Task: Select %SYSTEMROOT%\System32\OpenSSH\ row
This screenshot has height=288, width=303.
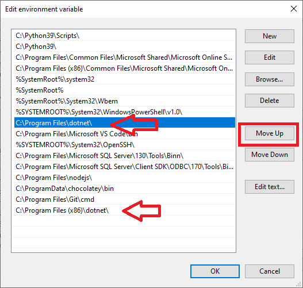Action: (124, 145)
